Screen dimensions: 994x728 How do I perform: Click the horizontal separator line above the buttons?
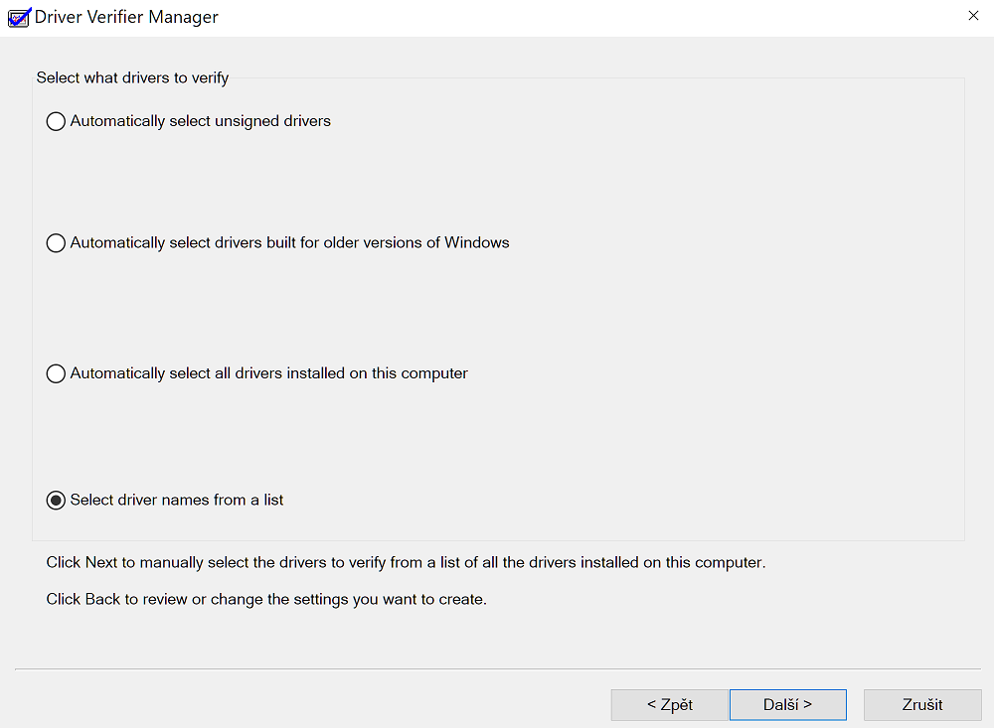click(x=497, y=669)
